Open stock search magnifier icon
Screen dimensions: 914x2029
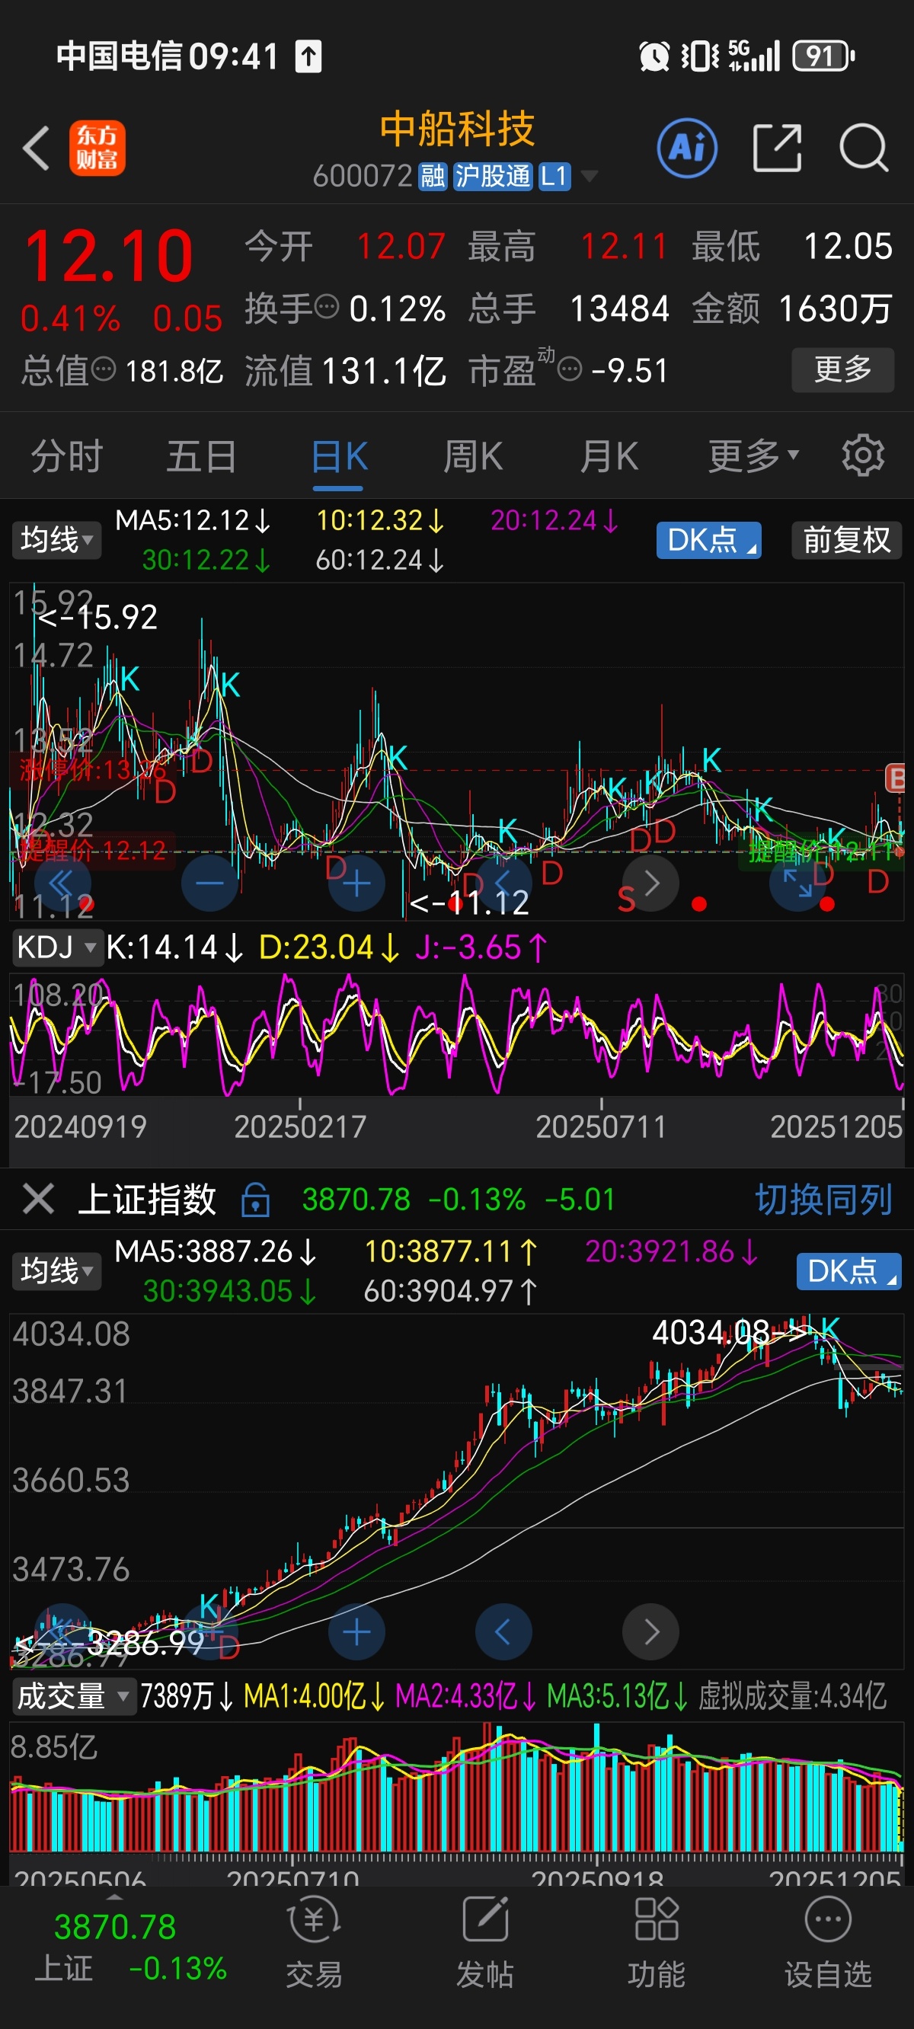pyautogui.click(x=864, y=147)
